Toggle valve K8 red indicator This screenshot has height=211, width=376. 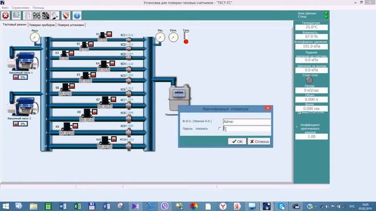(95, 112)
